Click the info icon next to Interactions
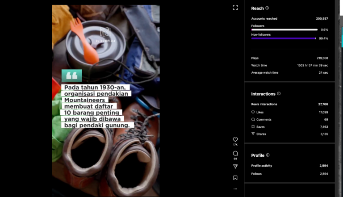Viewport: 343px width, 197px height. (279, 94)
